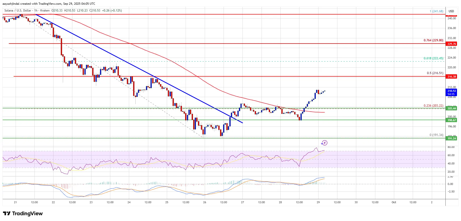Click the green 198.67 price axis tag
The height and width of the screenshot is (221, 461).
tap(451, 120)
